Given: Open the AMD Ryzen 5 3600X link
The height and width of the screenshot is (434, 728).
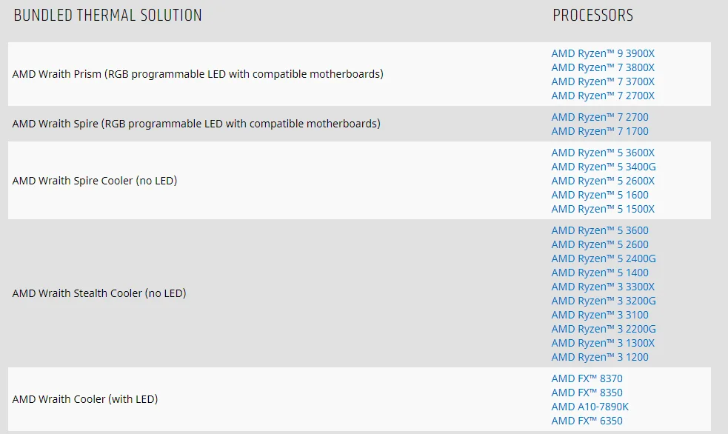Looking at the screenshot, I should [603, 153].
